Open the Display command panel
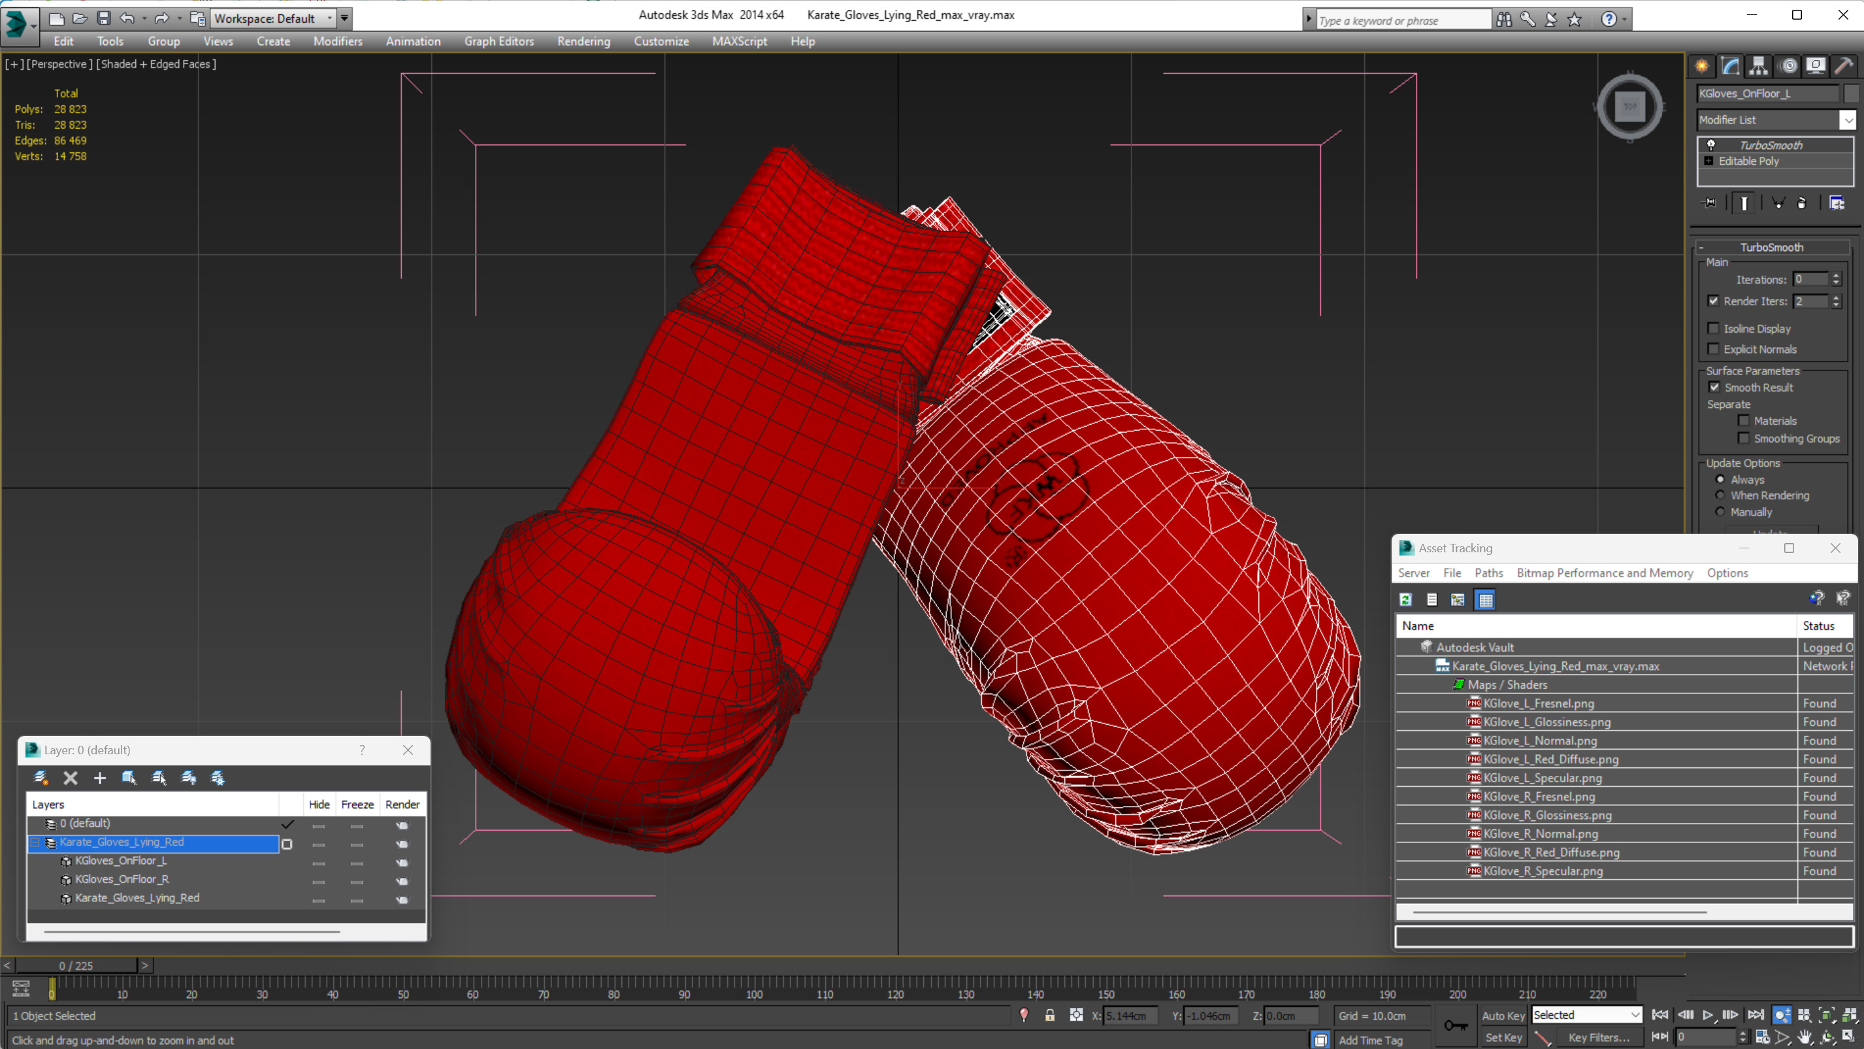The height and width of the screenshot is (1049, 1864). pos(1816,66)
